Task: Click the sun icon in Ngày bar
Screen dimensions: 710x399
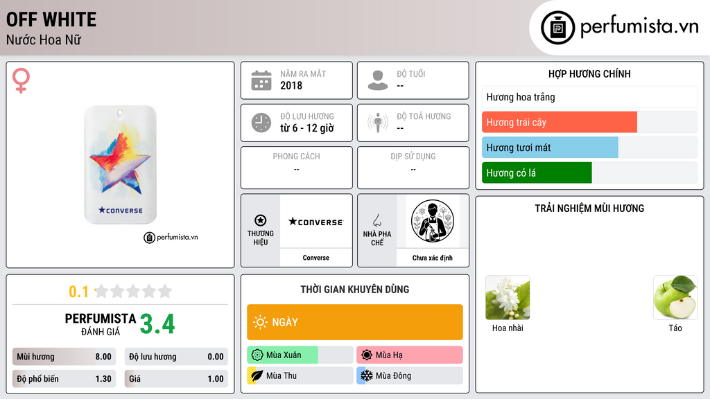Action: (260, 322)
